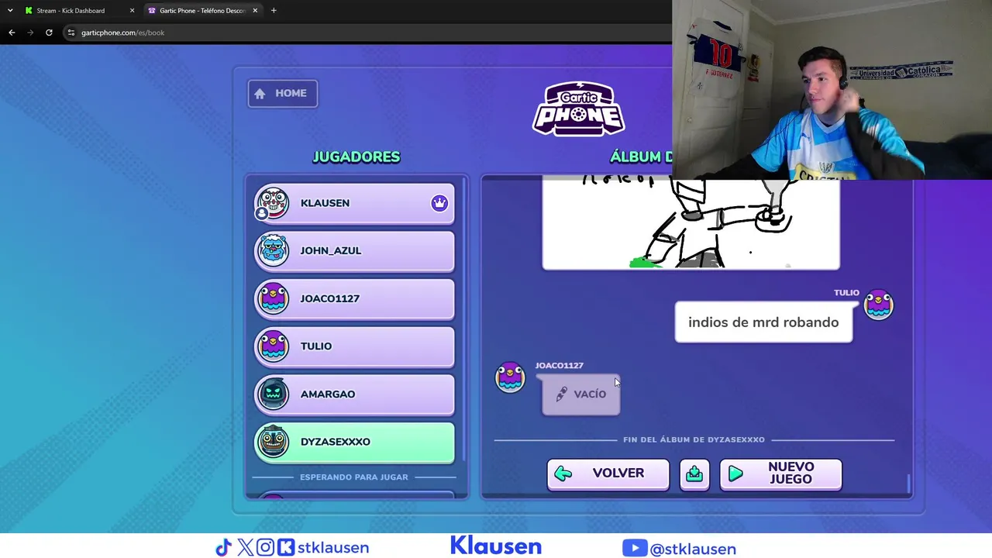Screen dimensions: 992x558
Task: Click the green play triangle icon
Action: click(735, 474)
